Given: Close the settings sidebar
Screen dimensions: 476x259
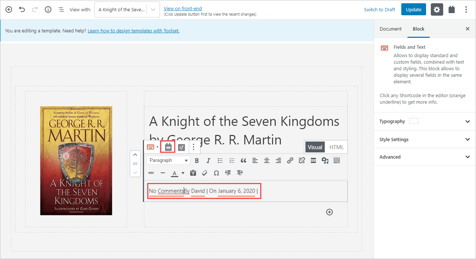Looking at the screenshot, I should tap(468, 29).
